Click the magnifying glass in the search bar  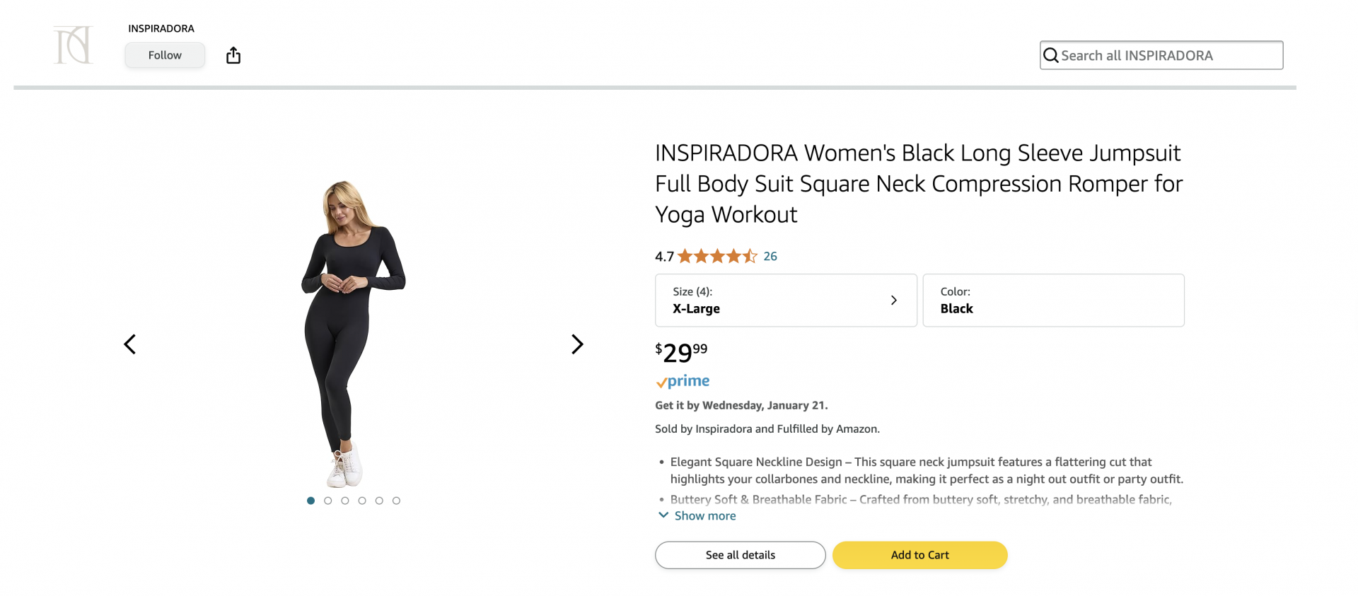[1051, 54]
